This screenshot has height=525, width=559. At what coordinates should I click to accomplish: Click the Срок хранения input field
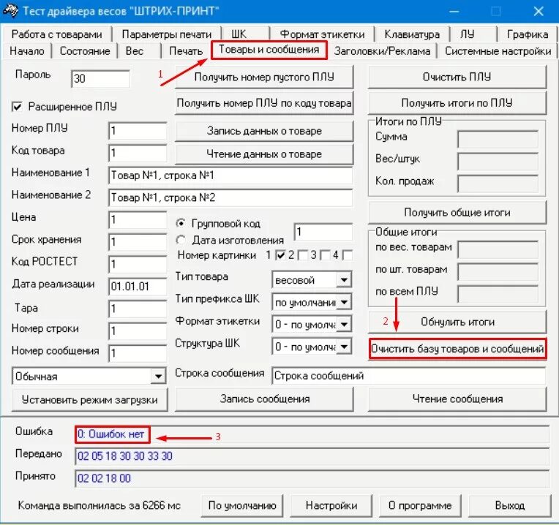(x=138, y=242)
